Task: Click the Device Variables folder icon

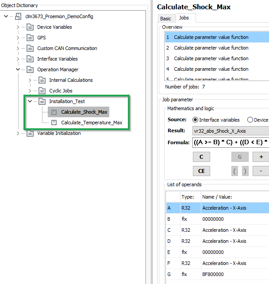Action: [x=30, y=27]
